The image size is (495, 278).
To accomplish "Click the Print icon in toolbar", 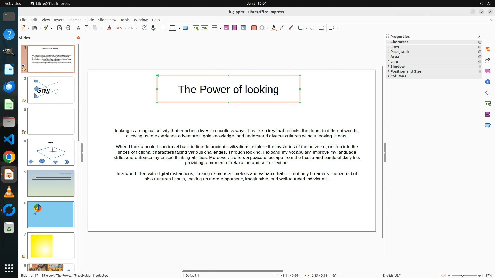I will coord(68,28).
